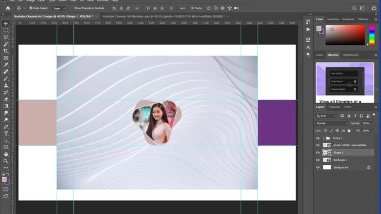This screenshot has width=381, height=214.
Task: Open the Layers panel menu
Action: pos(376,107)
